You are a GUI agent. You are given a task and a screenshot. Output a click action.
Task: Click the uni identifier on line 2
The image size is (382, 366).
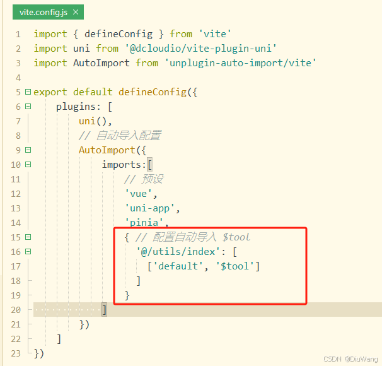pos(81,49)
